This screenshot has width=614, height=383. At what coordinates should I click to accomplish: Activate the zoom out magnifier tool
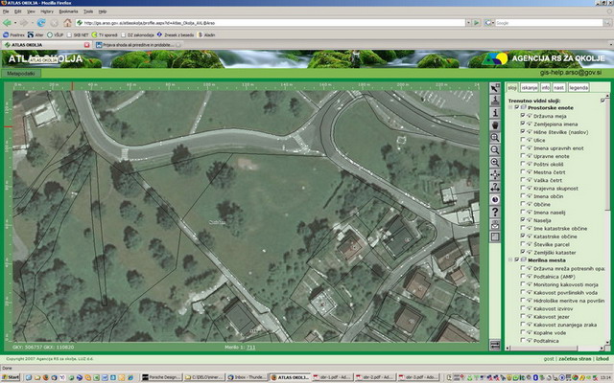pyautogui.click(x=495, y=150)
